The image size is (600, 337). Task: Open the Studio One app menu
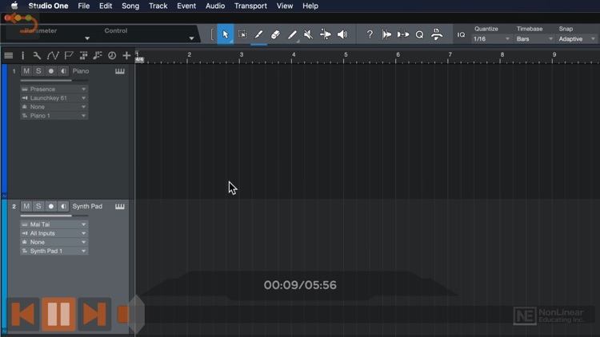48,6
